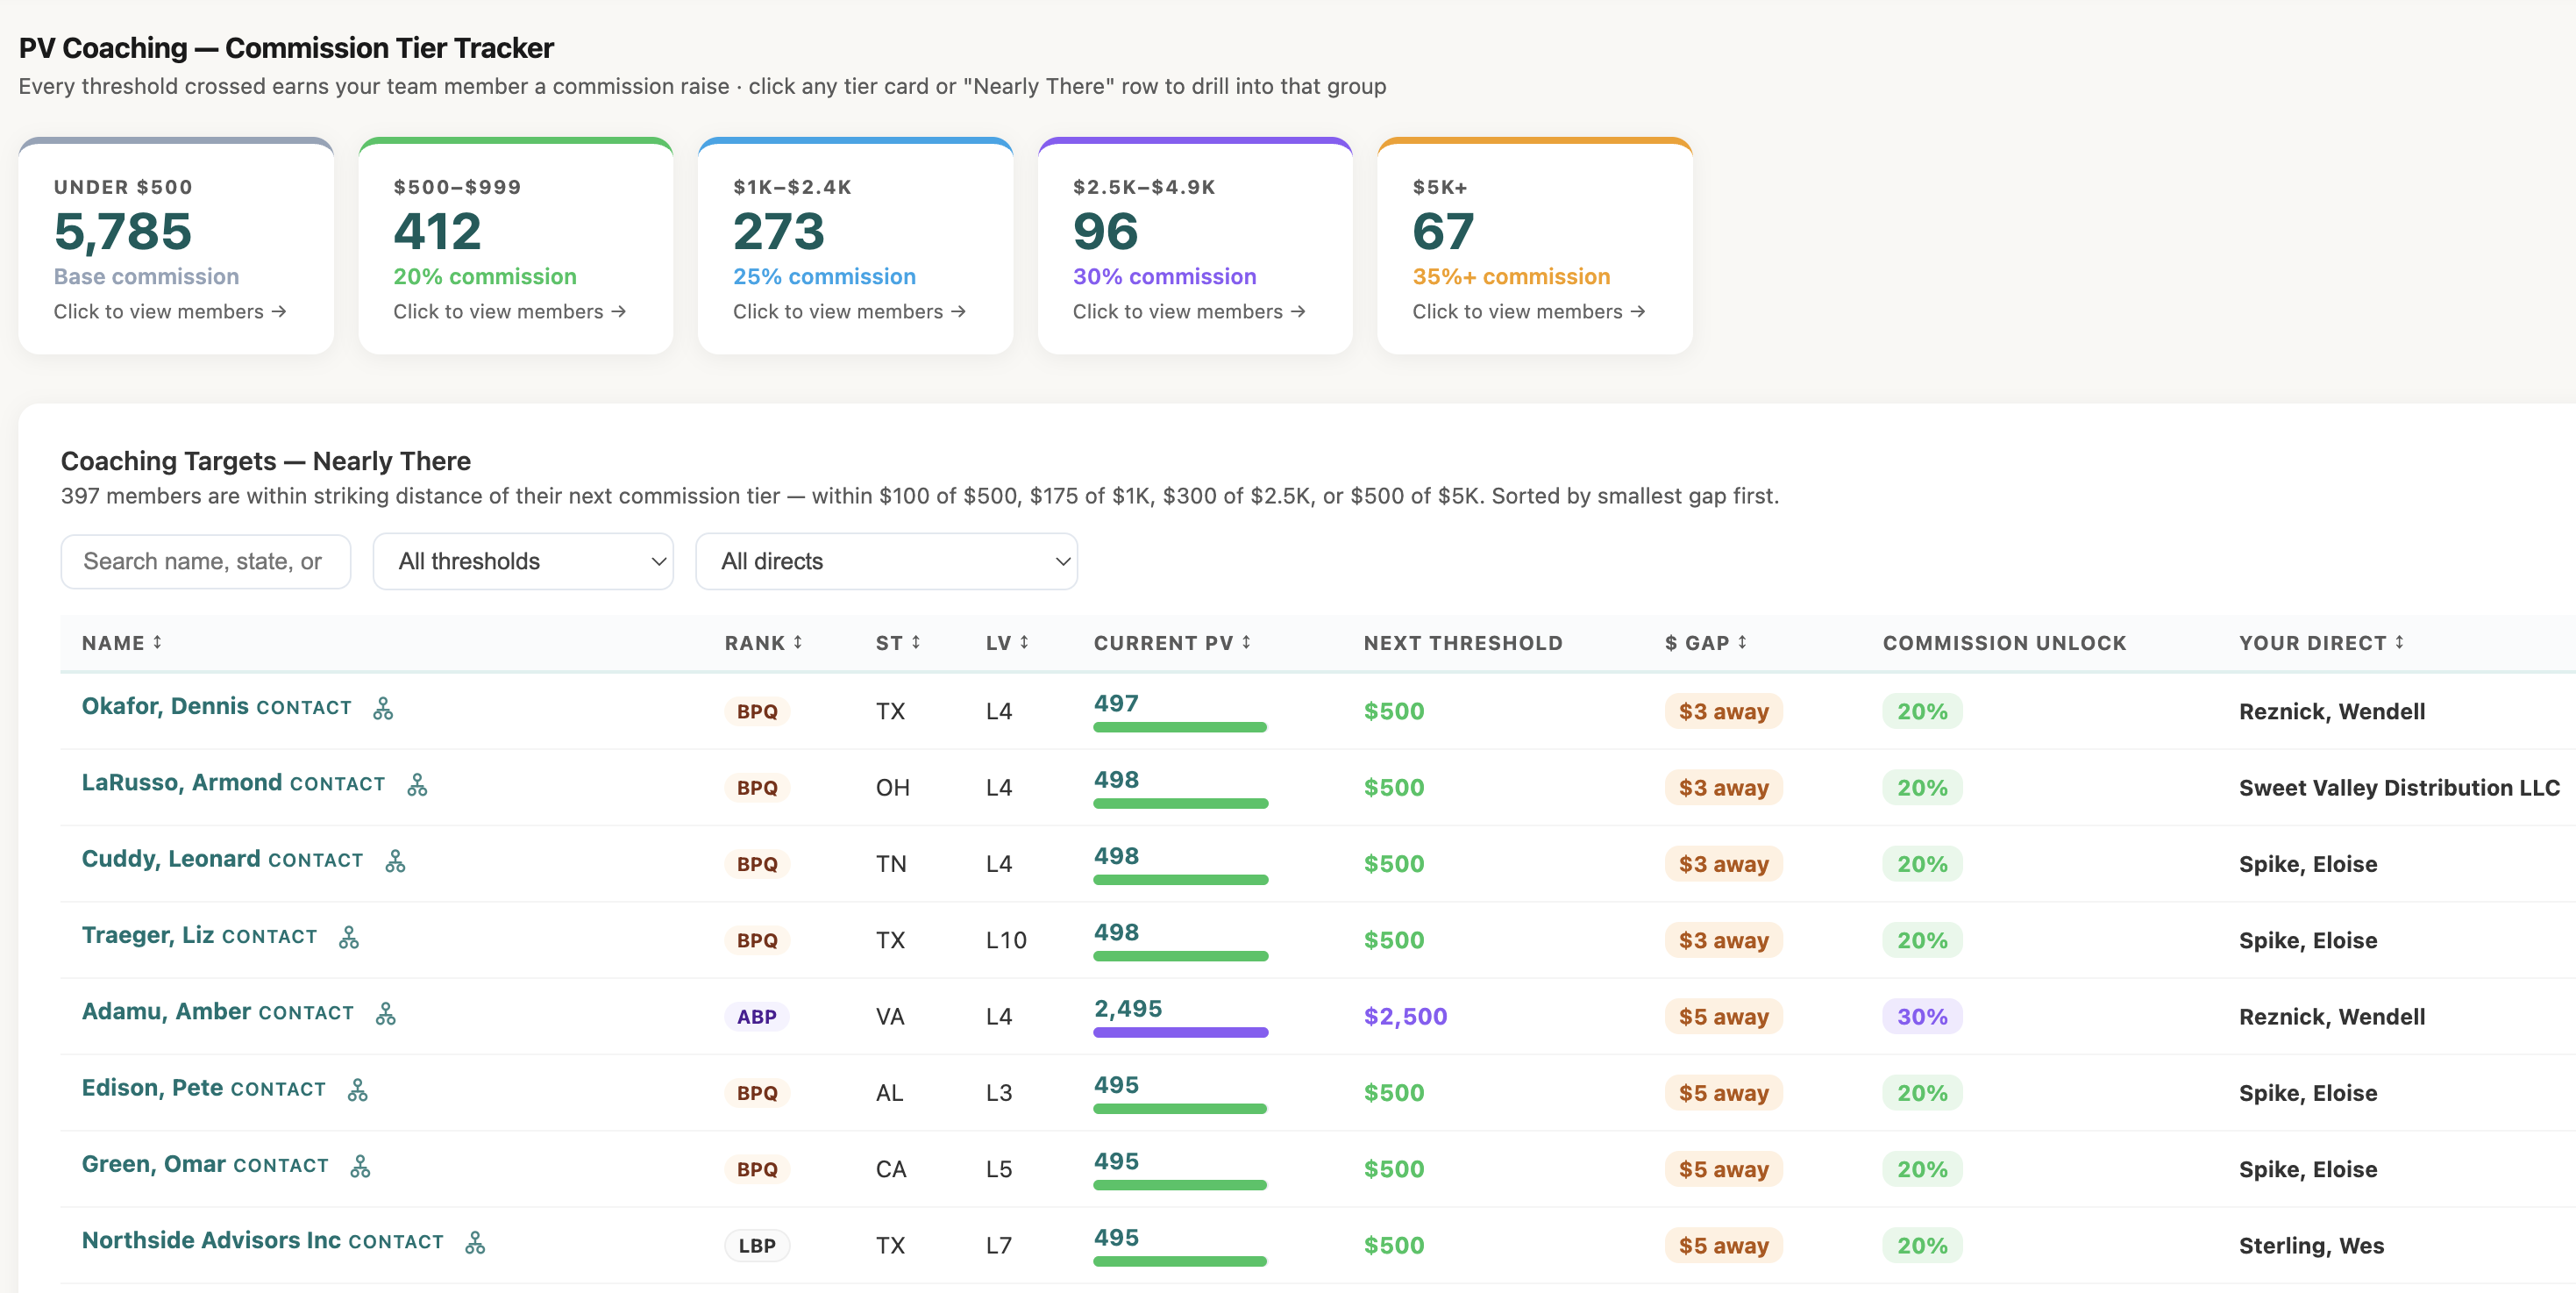Sort table by $ Gap arrows
The width and height of the screenshot is (2576, 1293).
point(1742,642)
